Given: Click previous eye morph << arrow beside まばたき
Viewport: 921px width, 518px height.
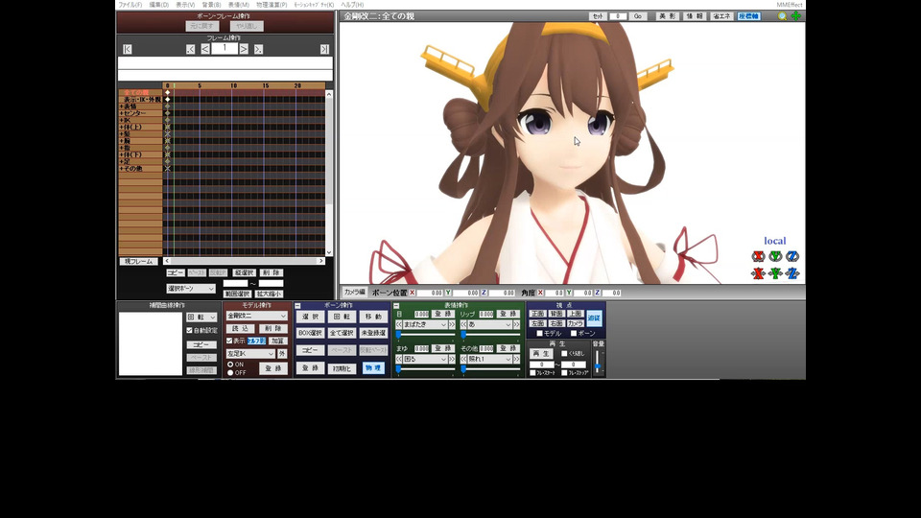Looking at the screenshot, I should point(399,325).
